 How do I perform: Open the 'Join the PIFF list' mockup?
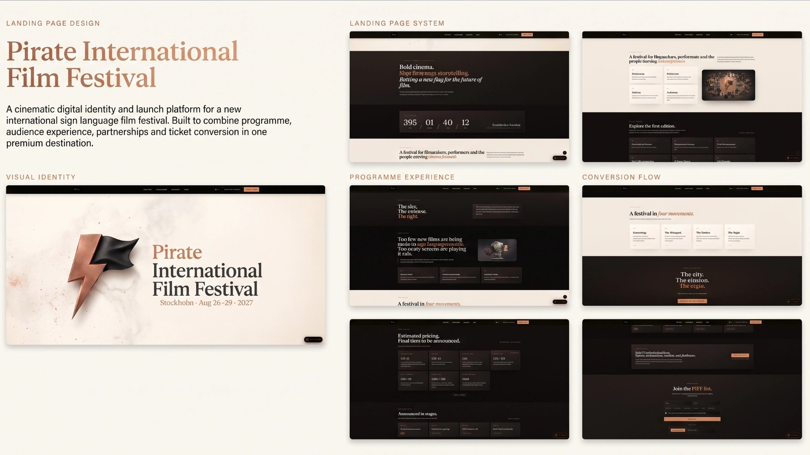point(692,379)
